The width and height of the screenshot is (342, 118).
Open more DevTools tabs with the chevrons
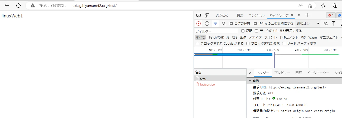pyautogui.click(x=299, y=15)
